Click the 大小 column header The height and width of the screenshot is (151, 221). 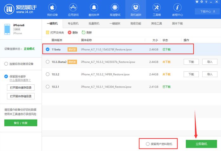pyautogui.click(x=155, y=40)
